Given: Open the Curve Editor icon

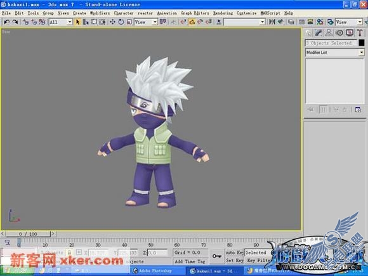Looking at the screenshot, I should point(302,22).
